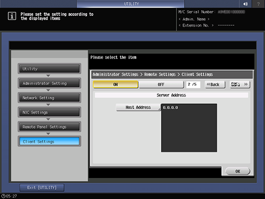Confirm settings with OK button
265x199 pixels.
tap(238, 171)
